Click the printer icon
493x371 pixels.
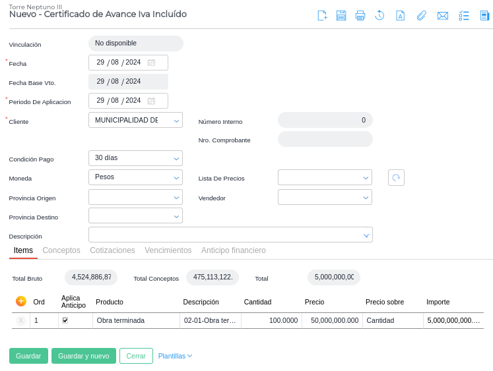360,15
